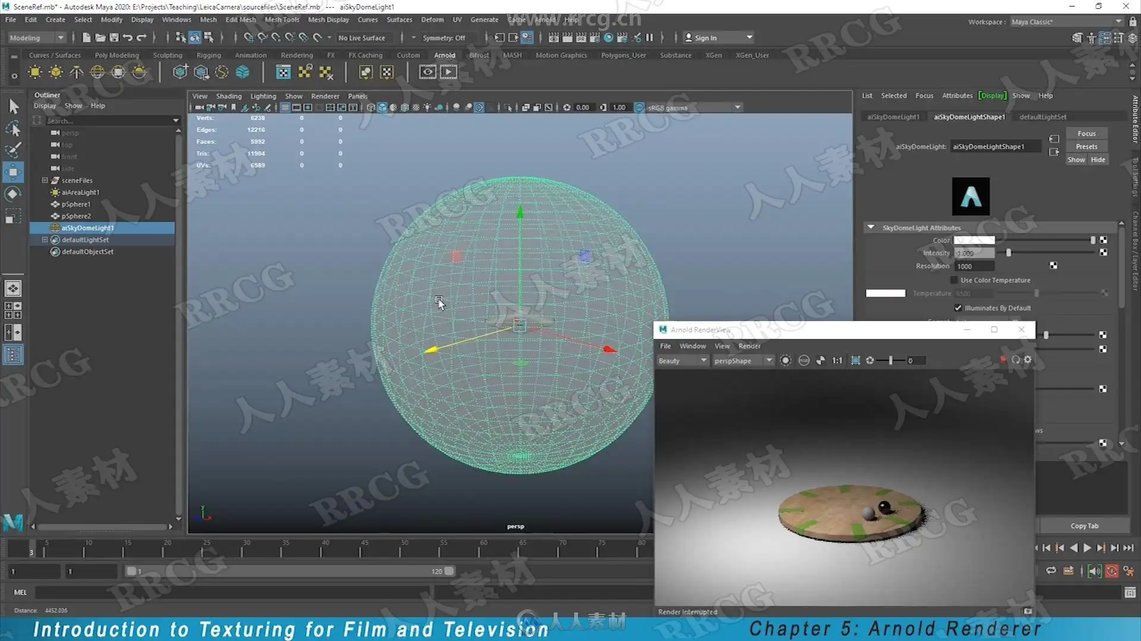Click the Create StandIn shelf icon
Screen dimensions: 1141x641
click(x=180, y=72)
